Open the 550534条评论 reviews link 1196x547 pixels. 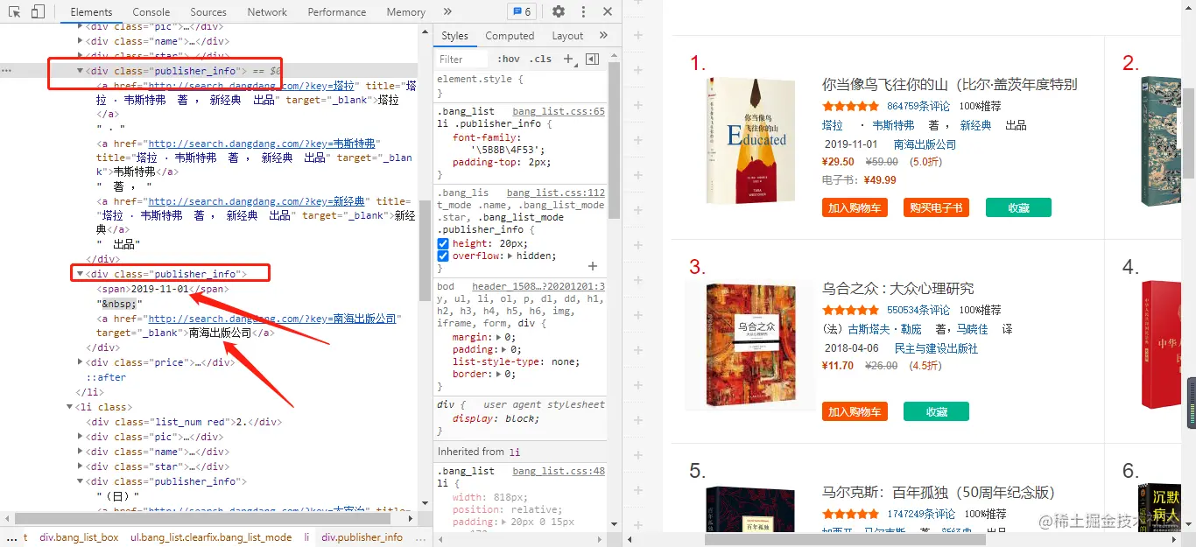click(x=918, y=310)
